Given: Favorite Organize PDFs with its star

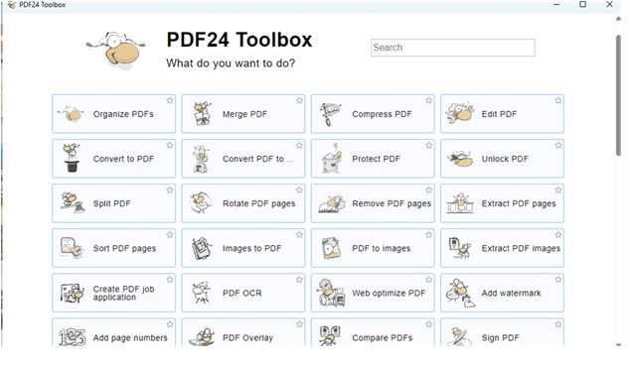Looking at the screenshot, I should [170, 100].
